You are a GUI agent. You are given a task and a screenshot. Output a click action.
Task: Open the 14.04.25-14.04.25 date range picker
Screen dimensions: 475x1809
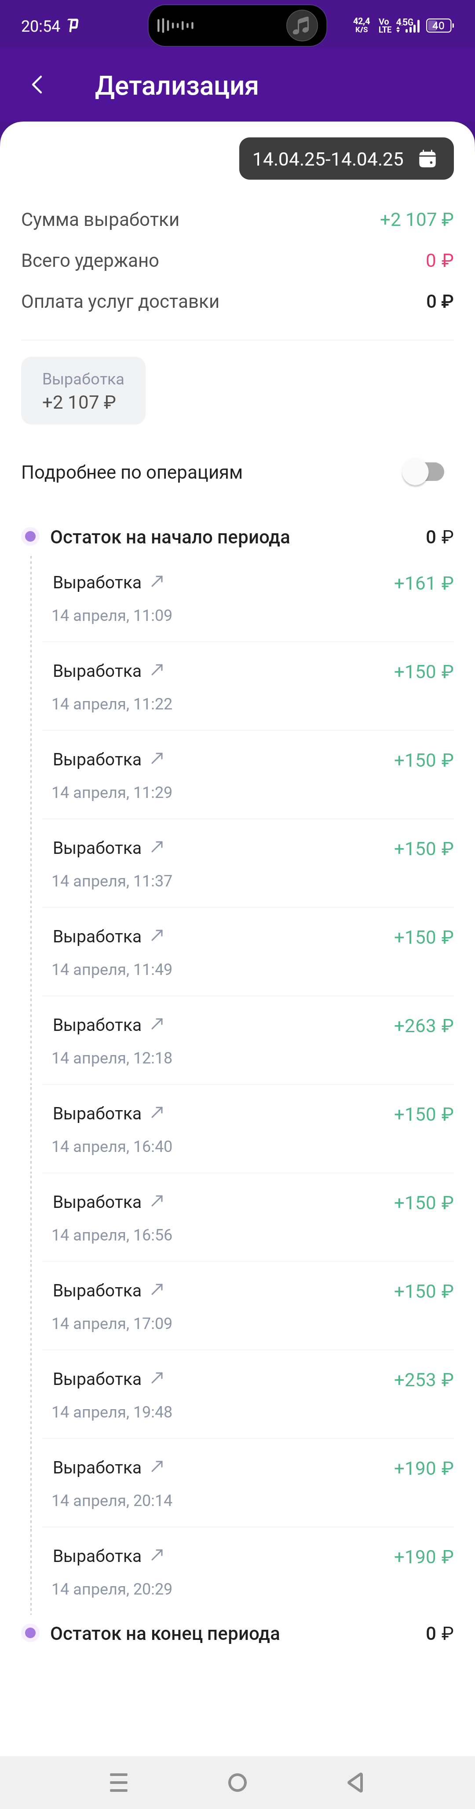click(346, 159)
